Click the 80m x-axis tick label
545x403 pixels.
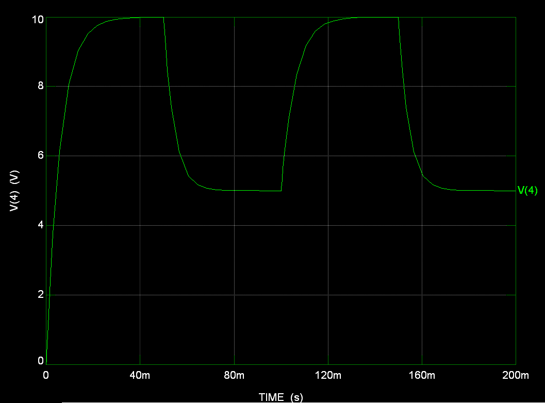click(234, 375)
